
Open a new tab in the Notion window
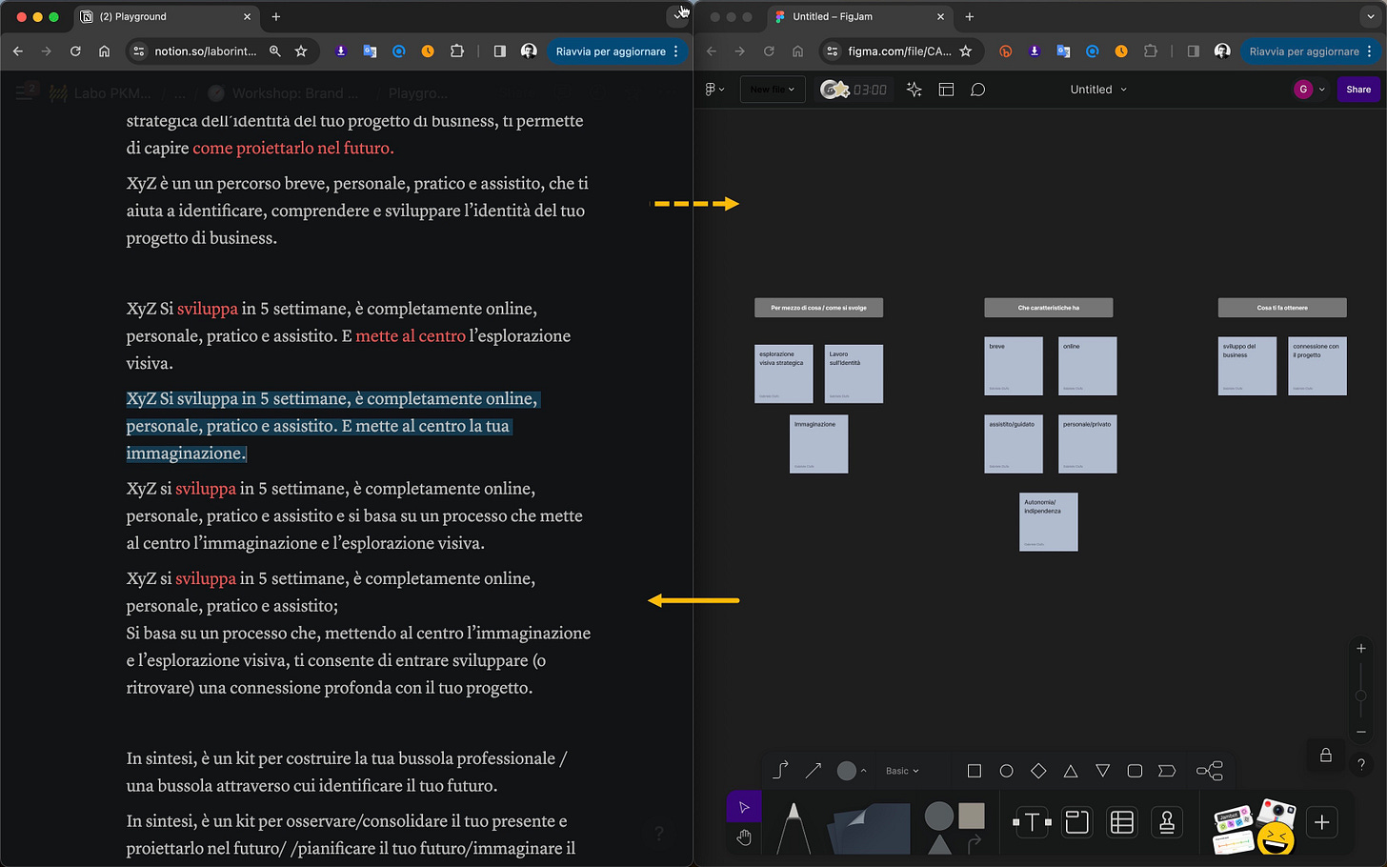(x=276, y=16)
